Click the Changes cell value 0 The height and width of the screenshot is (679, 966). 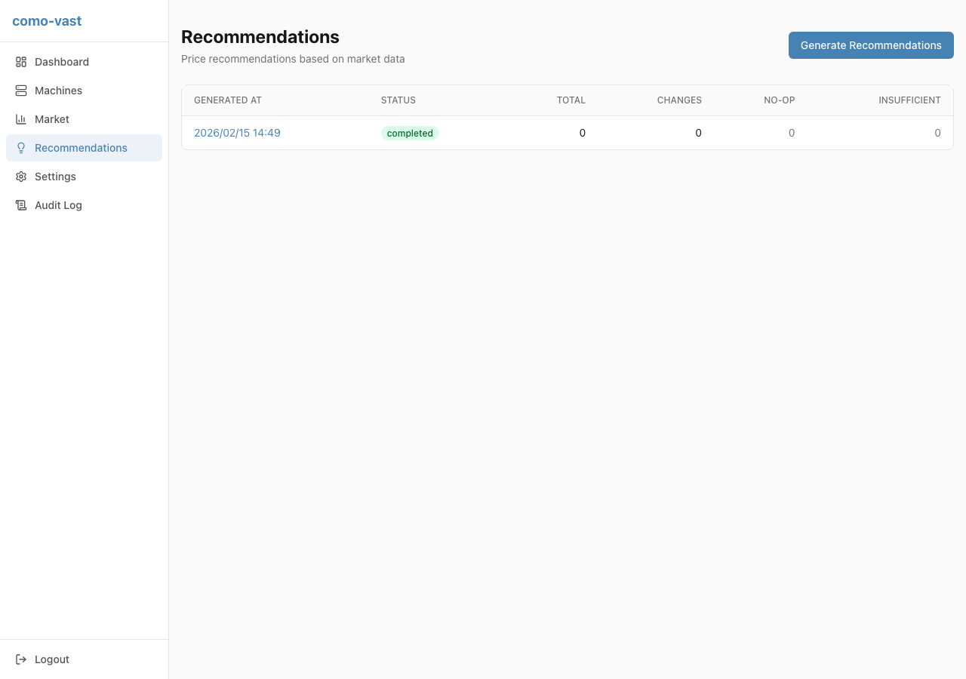698,133
